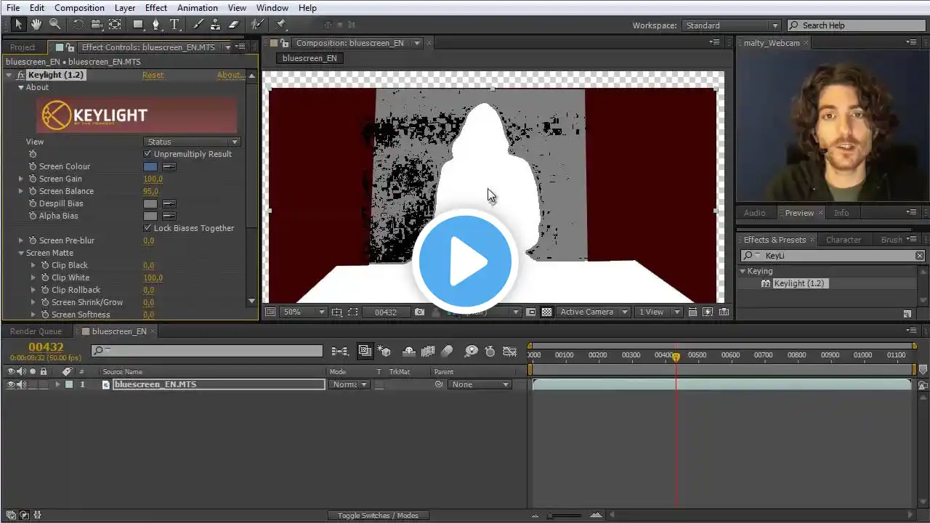Take a snapshot with camera icon
The width and height of the screenshot is (930, 523).
point(419,312)
